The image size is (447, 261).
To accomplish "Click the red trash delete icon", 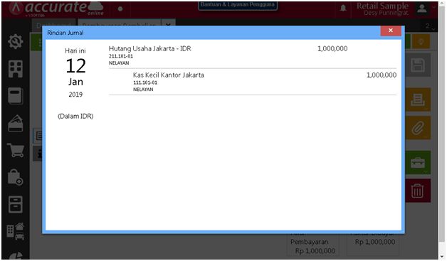I will pyautogui.click(x=418, y=191).
